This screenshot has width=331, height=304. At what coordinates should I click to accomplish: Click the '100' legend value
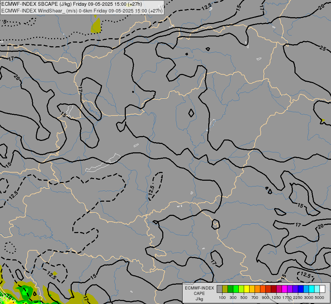(222, 298)
